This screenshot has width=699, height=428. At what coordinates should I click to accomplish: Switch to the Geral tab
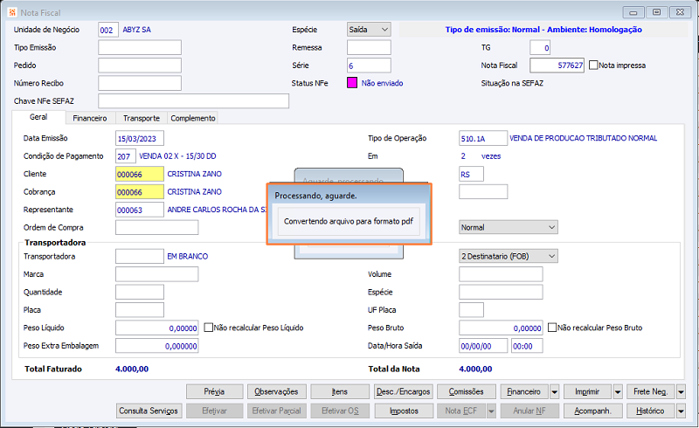[x=38, y=117]
